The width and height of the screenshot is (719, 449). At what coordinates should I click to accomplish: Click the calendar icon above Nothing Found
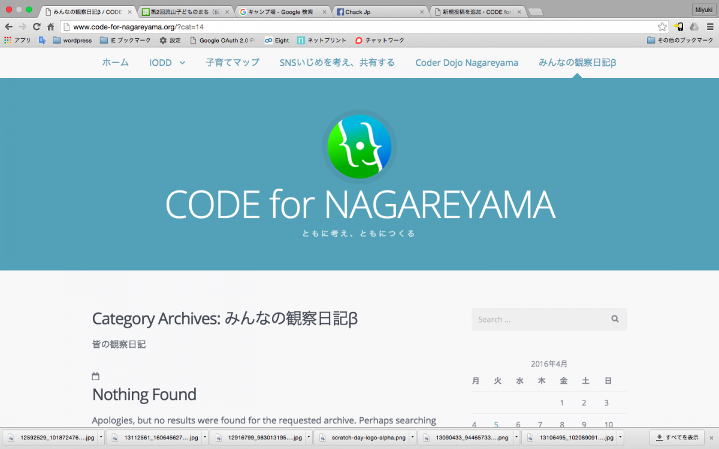pos(95,377)
